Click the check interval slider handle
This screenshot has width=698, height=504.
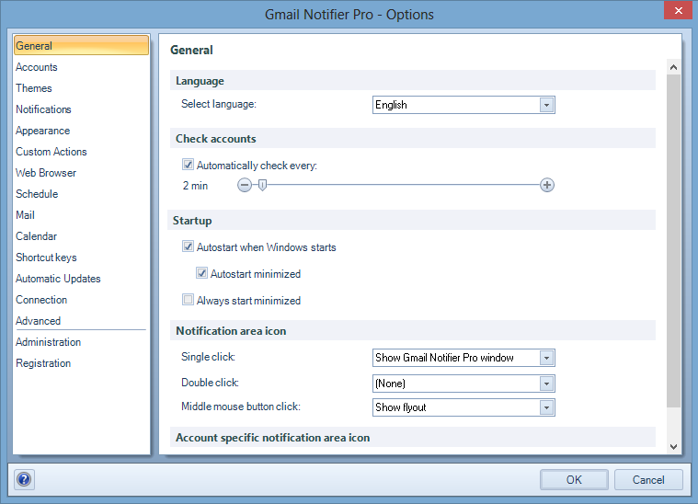263,185
